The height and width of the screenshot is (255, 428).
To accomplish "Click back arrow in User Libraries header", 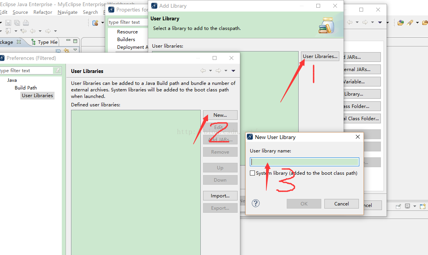I will tap(203, 71).
